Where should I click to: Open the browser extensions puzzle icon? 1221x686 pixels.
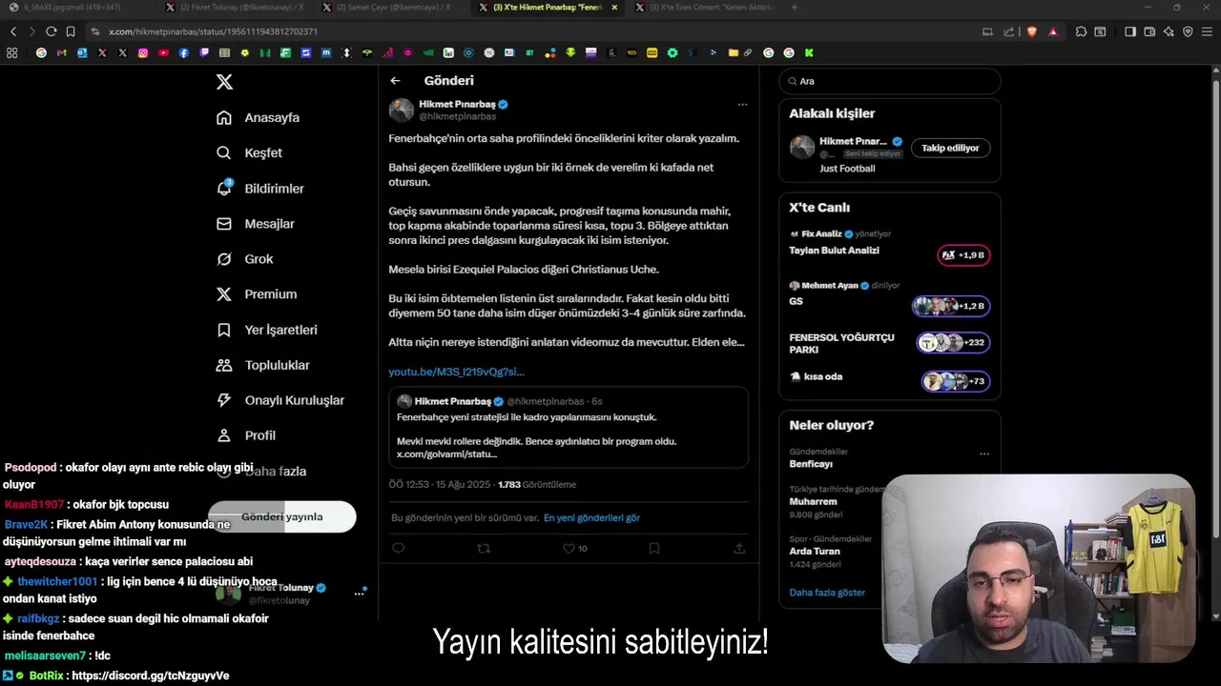1081,31
